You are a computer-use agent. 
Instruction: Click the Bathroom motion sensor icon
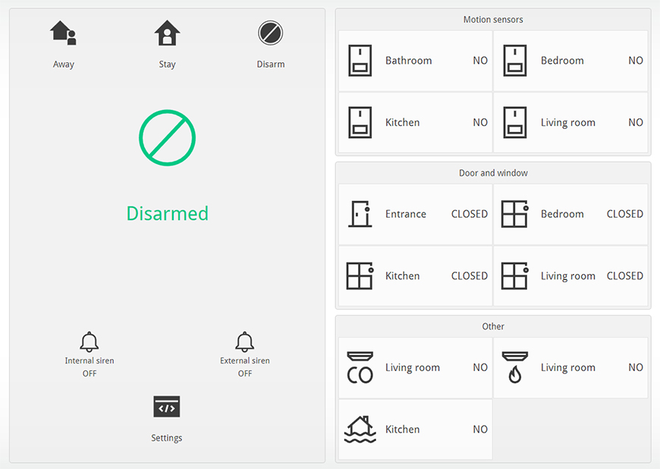pos(360,61)
